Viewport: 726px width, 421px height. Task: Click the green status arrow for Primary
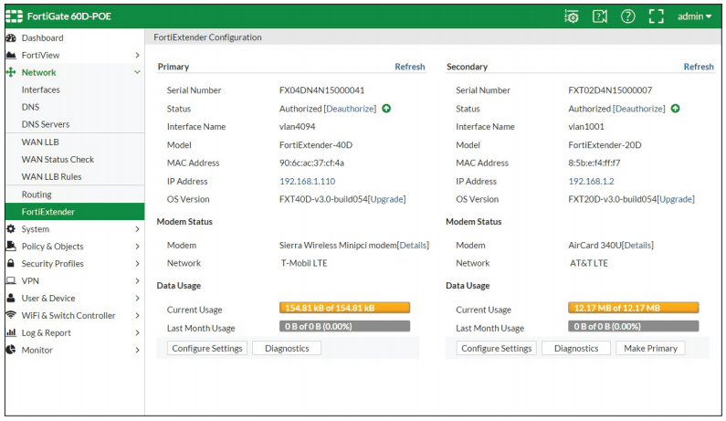(386, 109)
